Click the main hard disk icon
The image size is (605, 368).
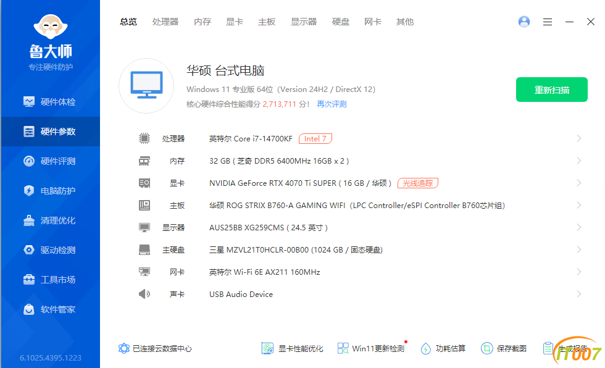(144, 249)
